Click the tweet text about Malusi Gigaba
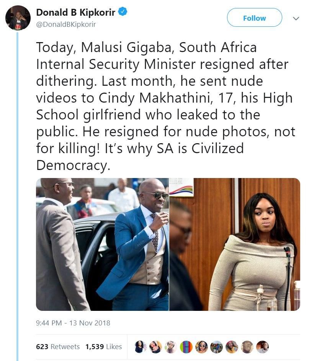Image resolution: width=309 pixels, height=361 pixels. click(165, 106)
